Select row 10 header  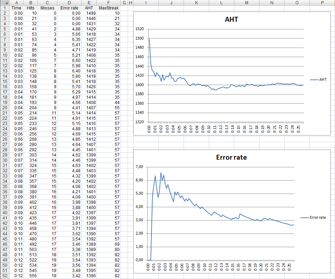point(5,55)
